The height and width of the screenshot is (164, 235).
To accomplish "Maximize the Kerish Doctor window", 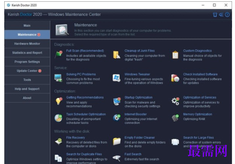I will pos(214,5).
